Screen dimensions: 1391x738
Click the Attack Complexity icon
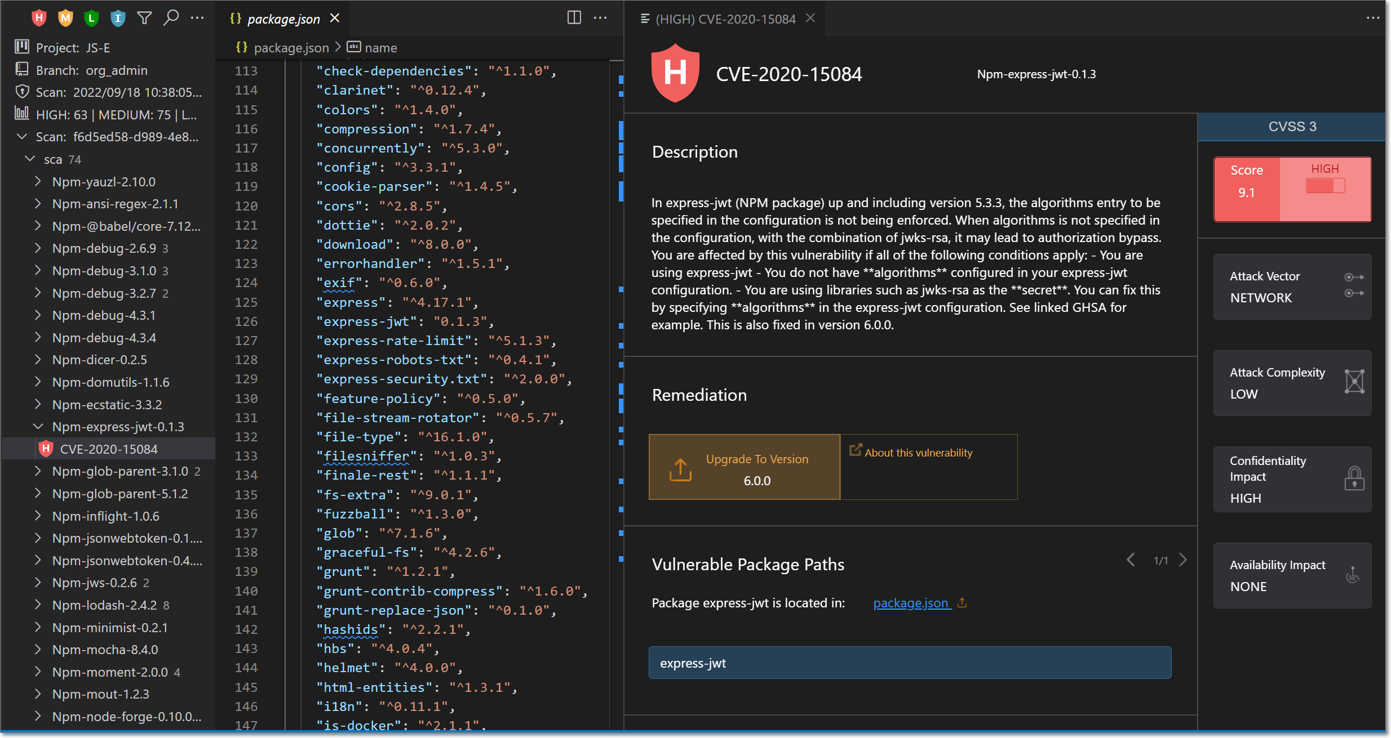1354,381
